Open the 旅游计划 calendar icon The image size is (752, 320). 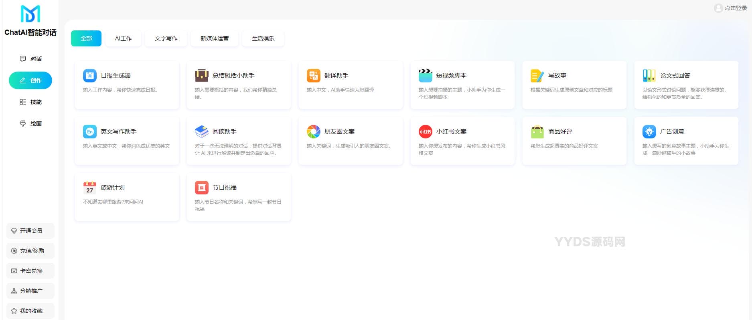[x=89, y=187]
